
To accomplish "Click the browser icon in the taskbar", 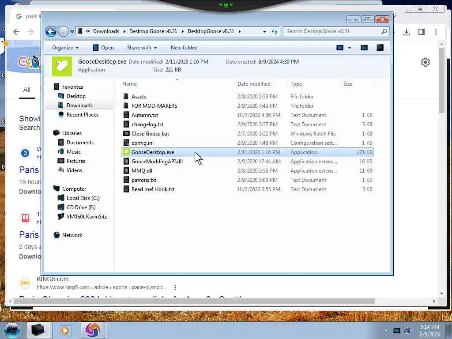I will (92, 330).
